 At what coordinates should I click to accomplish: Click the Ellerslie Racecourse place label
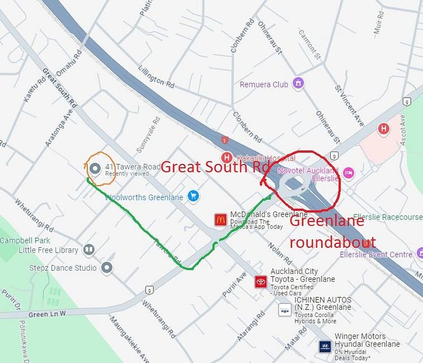point(388,217)
